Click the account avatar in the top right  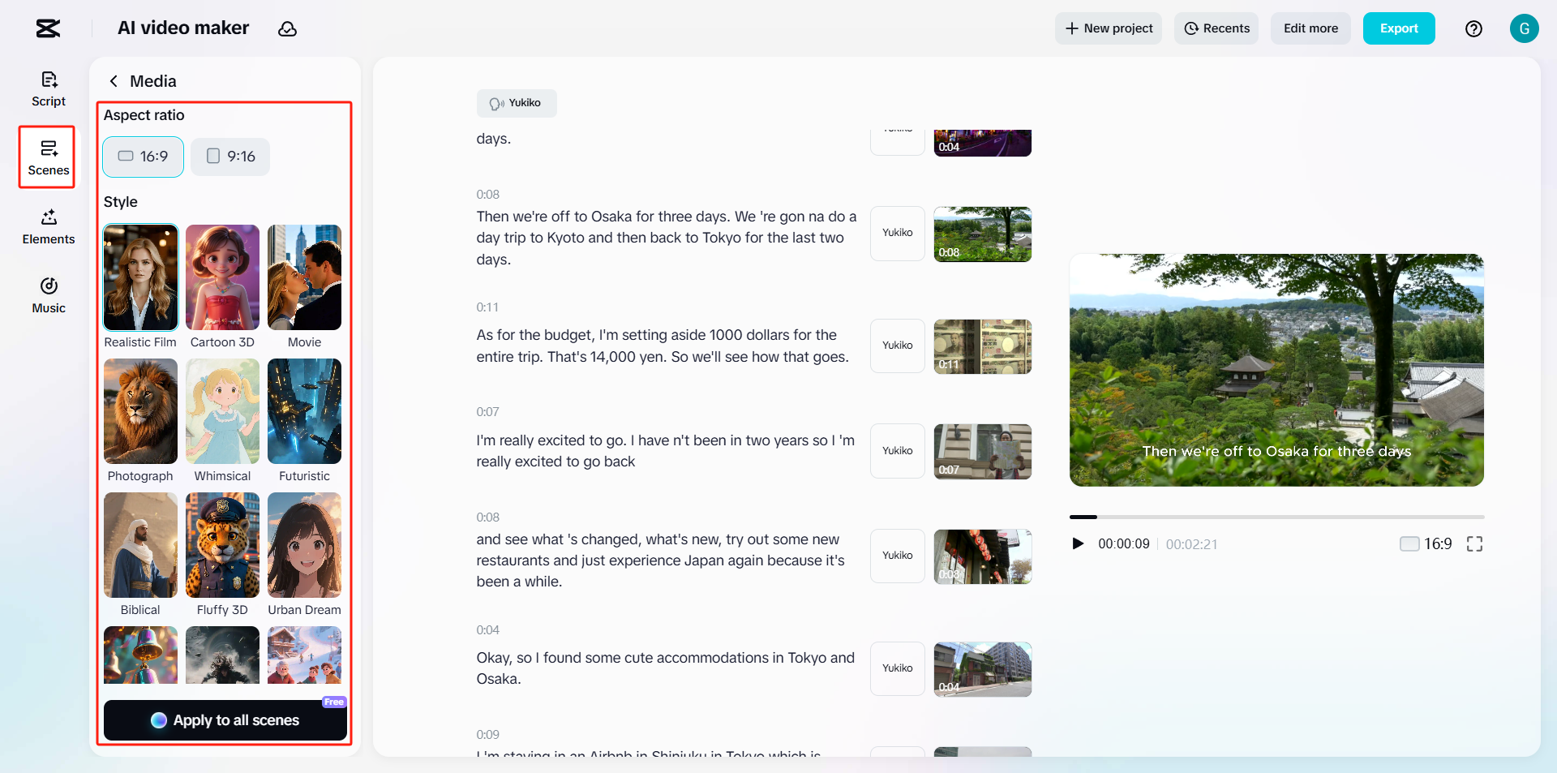point(1525,28)
